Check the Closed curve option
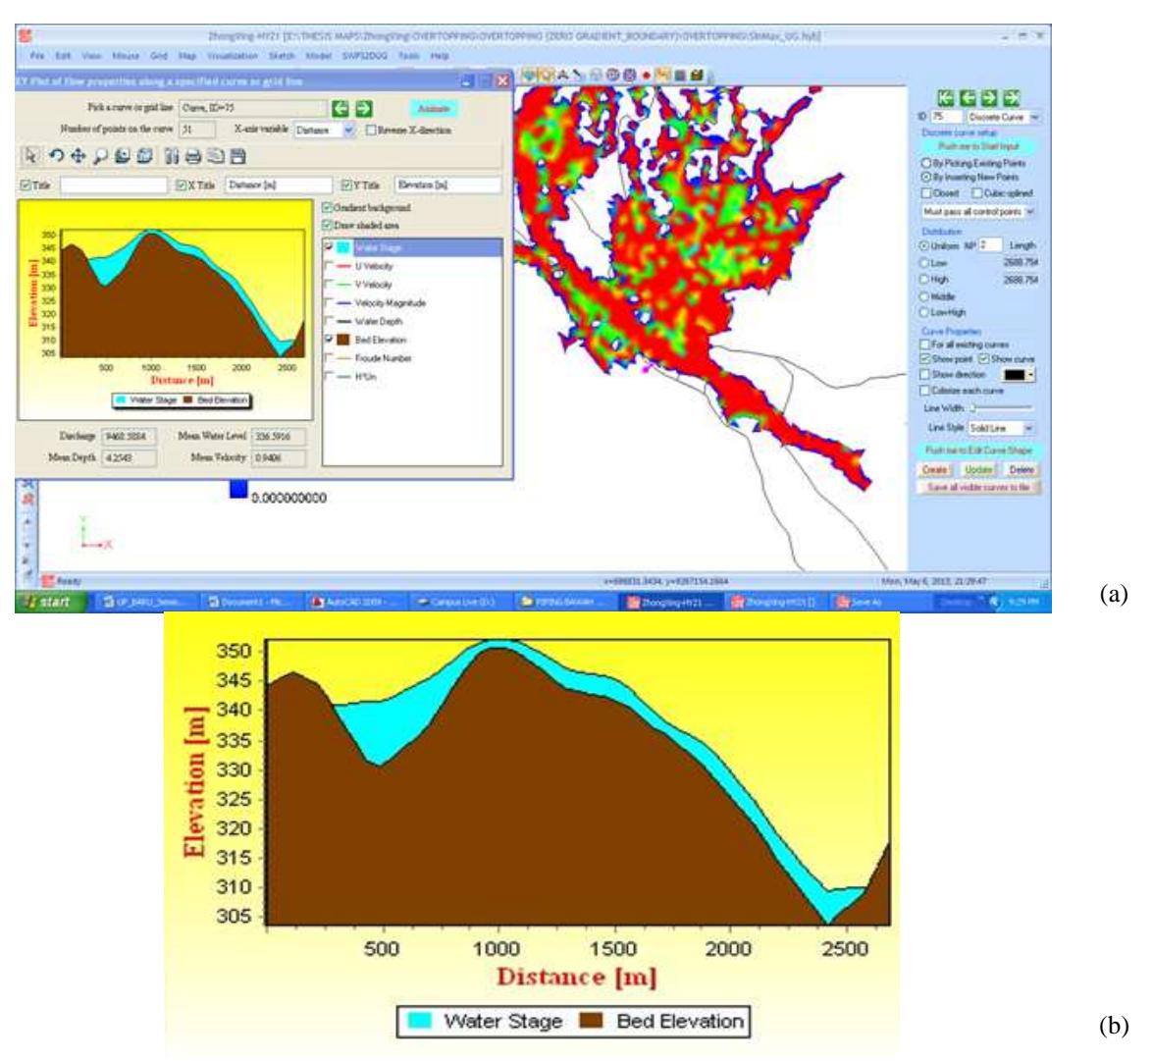Viewport: 1153px width, 1061px height. (926, 192)
